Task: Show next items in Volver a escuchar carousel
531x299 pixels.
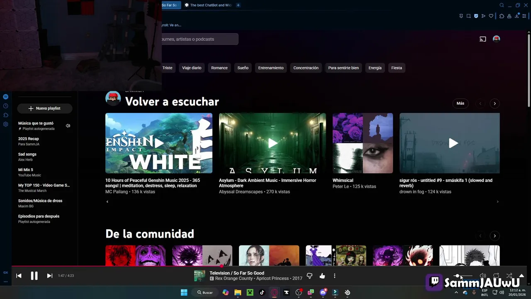Action: click(x=494, y=103)
